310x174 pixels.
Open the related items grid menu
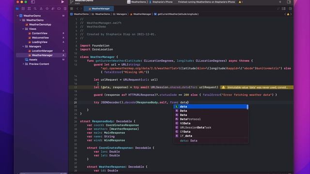[72, 9]
